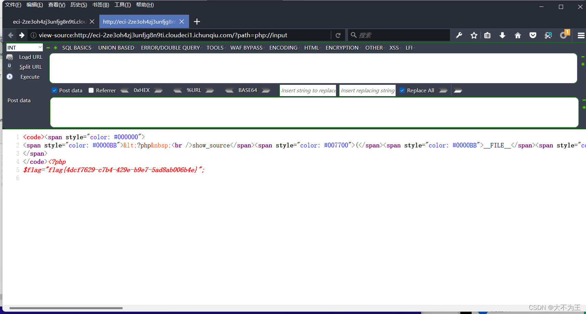The width and height of the screenshot is (586, 314).
Task: Open the extension icon with badge 1
Action: 564,35
